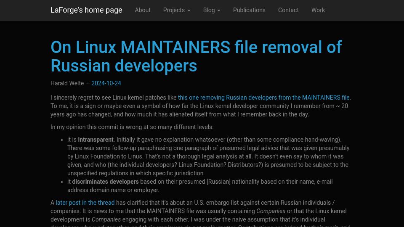The width and height of the screenshot is (404, 227).
Task: Click the author name Harald Welte
Action: 67,83
